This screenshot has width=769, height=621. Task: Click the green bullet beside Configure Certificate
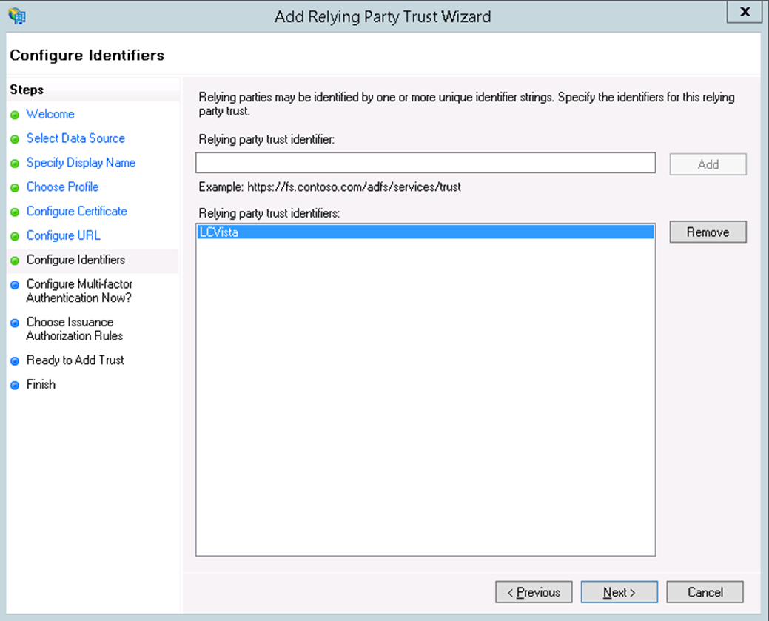[15, 213]
